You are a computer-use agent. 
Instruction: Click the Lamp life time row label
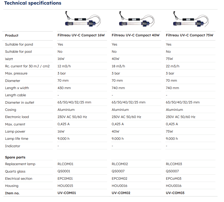17,139
